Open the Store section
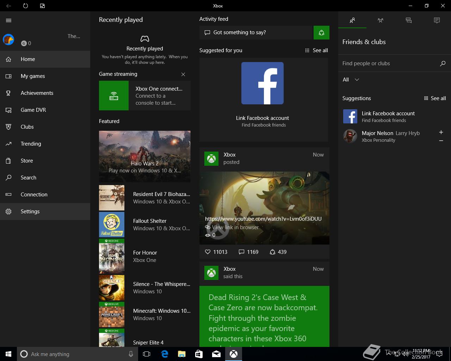 coord(45,161)
